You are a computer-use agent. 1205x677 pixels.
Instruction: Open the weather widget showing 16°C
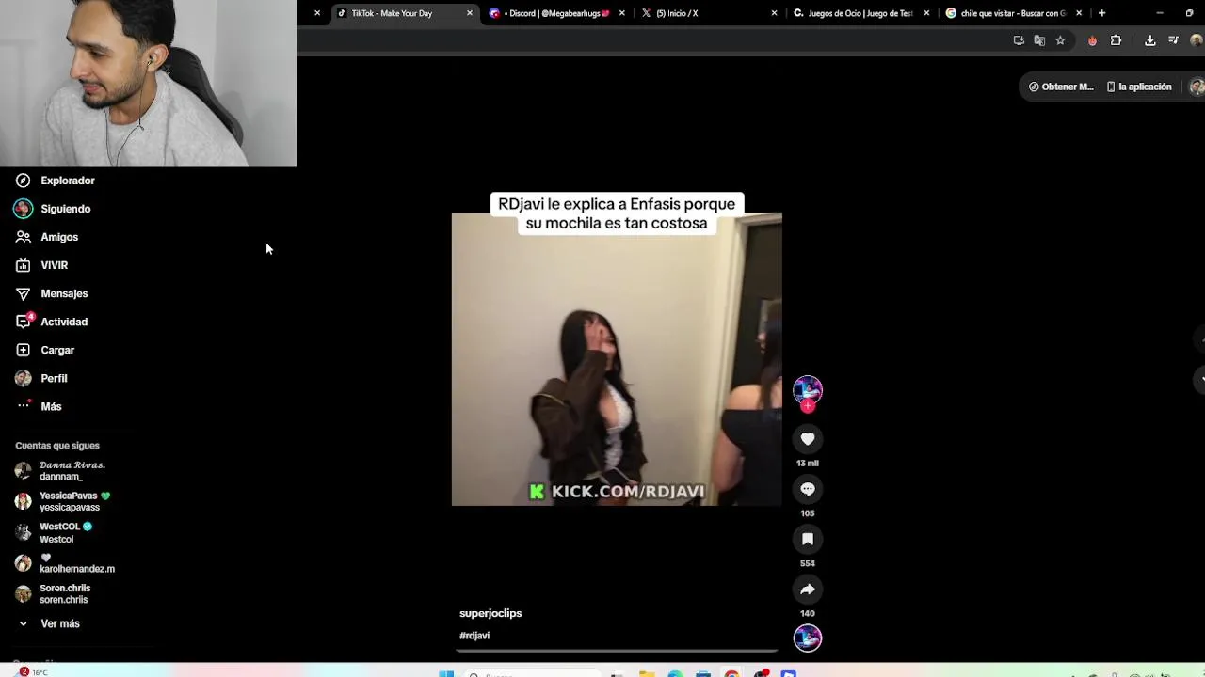(33, 672)
